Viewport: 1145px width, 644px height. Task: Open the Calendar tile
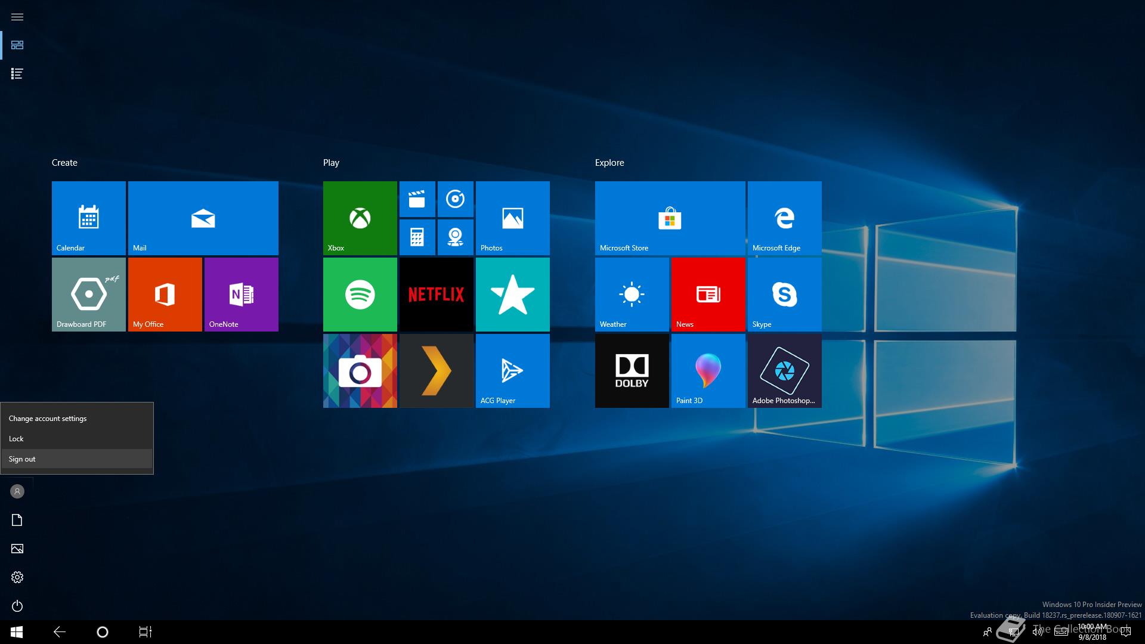(89, 218)
